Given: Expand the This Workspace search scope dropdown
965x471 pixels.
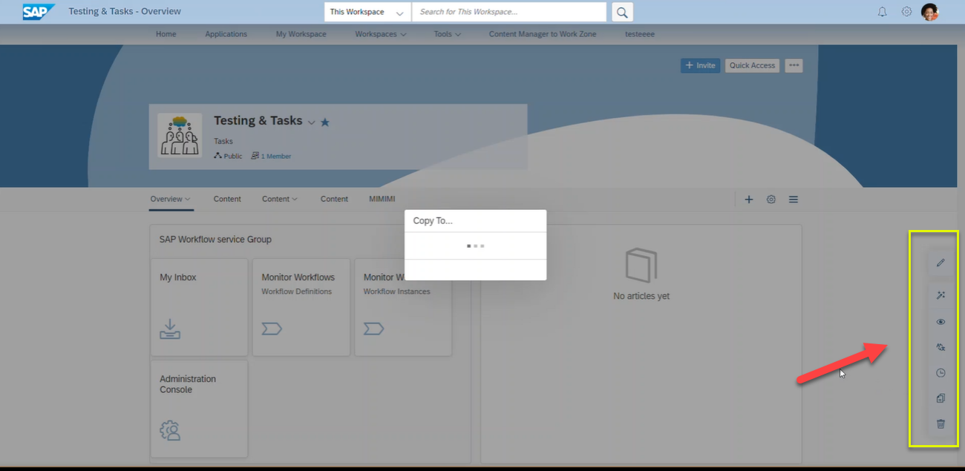Looking at the screenshot, I should [x=367, y=12].
